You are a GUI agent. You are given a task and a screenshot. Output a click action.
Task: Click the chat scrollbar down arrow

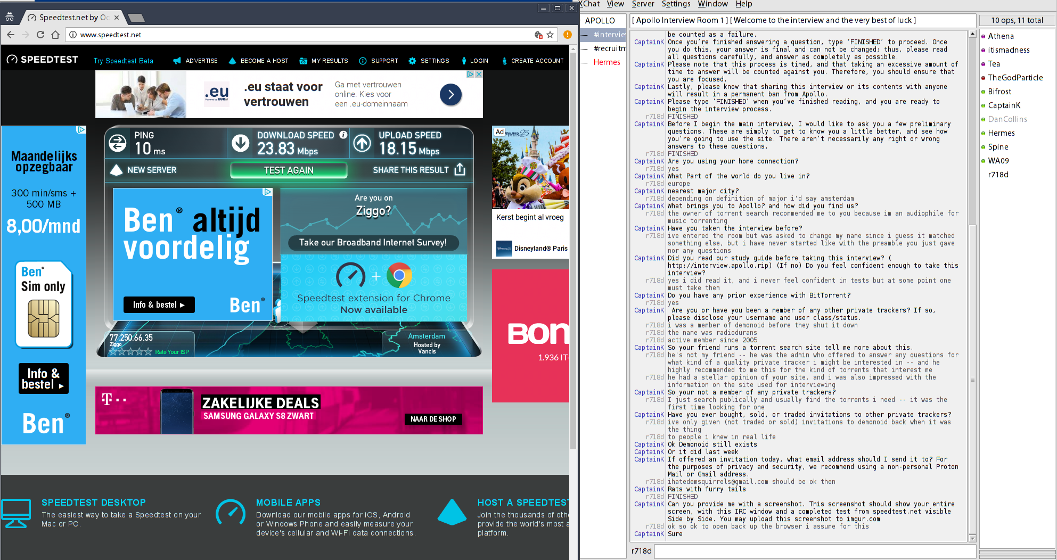tap(972, 538)
